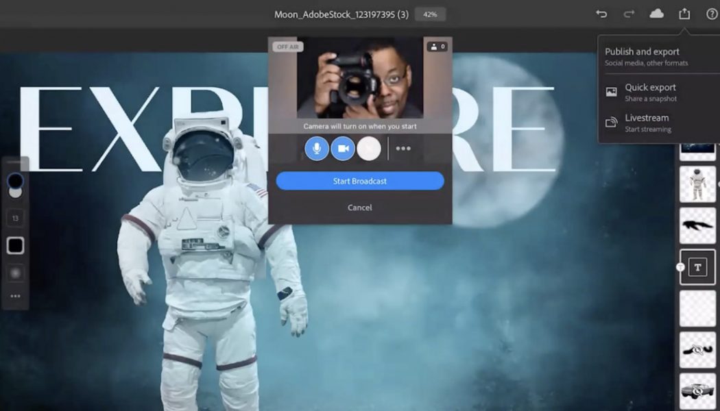Disable the camera in the broadcast dialog
Image resolution: width=720 pixels, height=411 pixels.
click(342, 148)
